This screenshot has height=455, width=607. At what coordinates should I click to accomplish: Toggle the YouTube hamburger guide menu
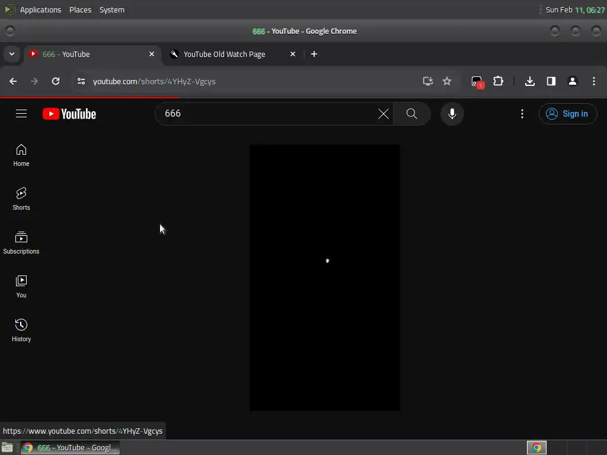click(x=21, y=113)
